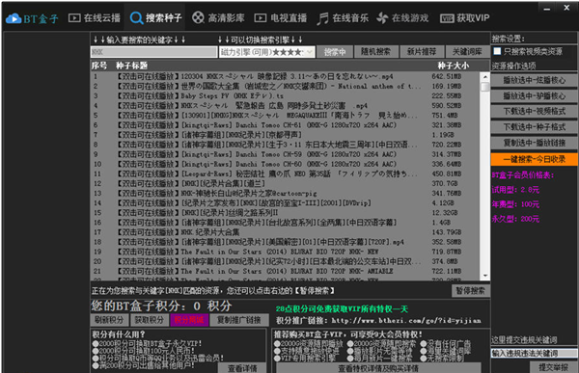Open the purple 积分商城 button

click(189, 320)
